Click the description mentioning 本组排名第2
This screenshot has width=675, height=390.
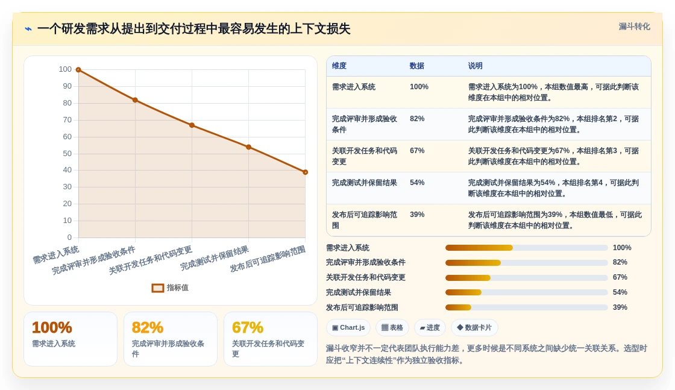pyautogui.click(x=554, y=124)
